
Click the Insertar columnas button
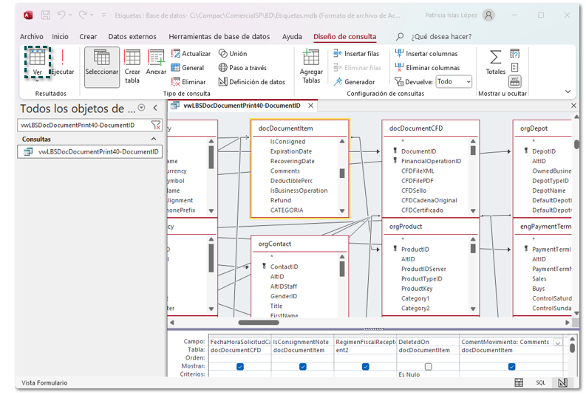[426, 53]
